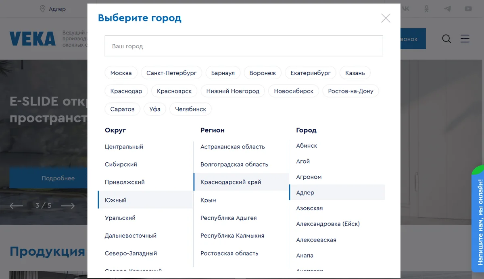Choose Республика Калмыкия region
484x279 pixels.
coord(241,235)
